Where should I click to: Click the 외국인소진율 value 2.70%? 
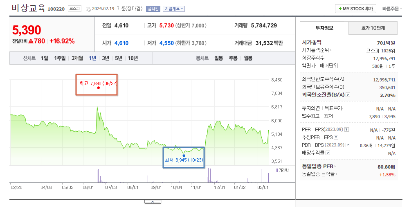(x=388, y=95)
